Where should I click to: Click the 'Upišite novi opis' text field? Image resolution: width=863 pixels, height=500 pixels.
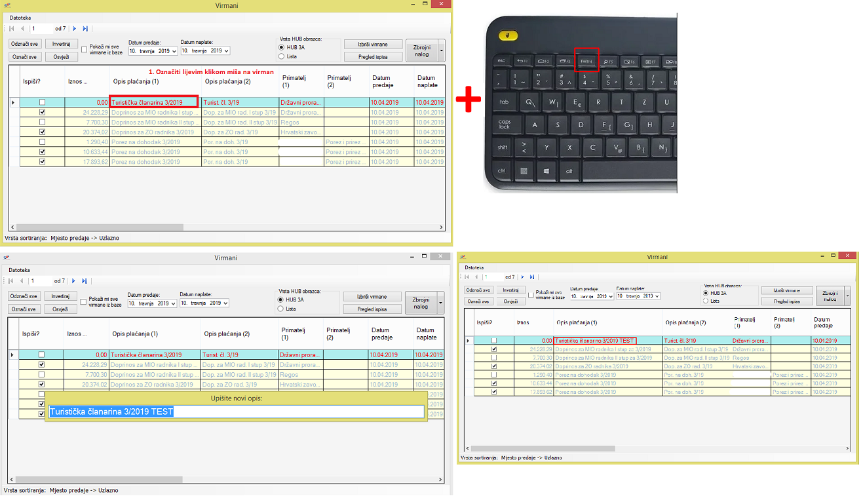point(236,412)
